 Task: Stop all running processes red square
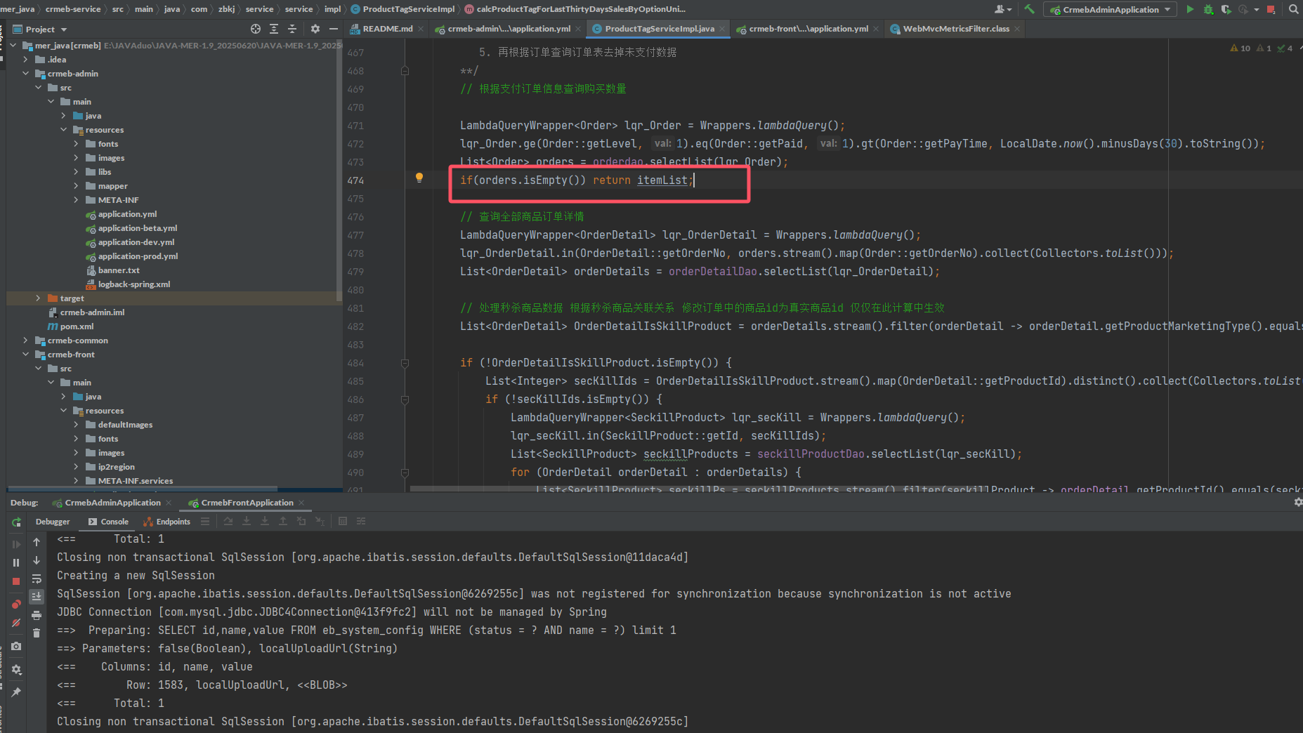coord(1271,9)
